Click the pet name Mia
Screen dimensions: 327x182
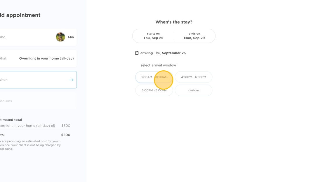tap(71, 37)
